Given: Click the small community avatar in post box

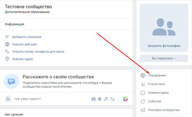Looking at the screenshot, I should pos(8,99).
